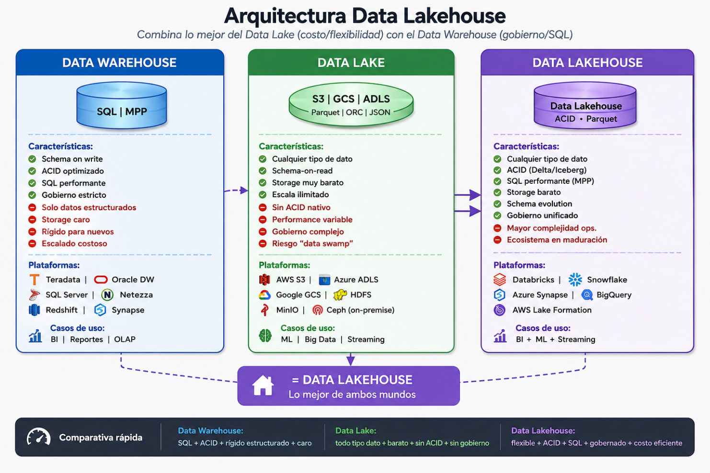Click the SQL Server logo icon
The height and width of the screenshot is (473, 710).
pos(34,295)
